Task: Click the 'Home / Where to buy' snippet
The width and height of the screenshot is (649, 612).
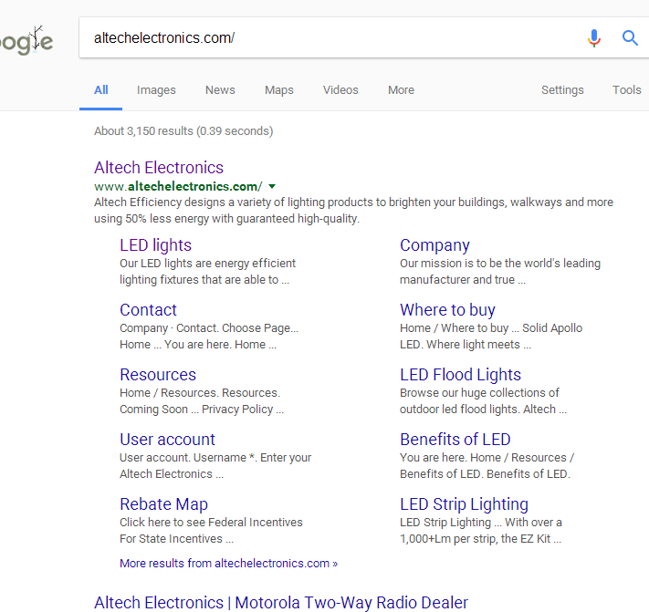Action: tap(491, 337)
